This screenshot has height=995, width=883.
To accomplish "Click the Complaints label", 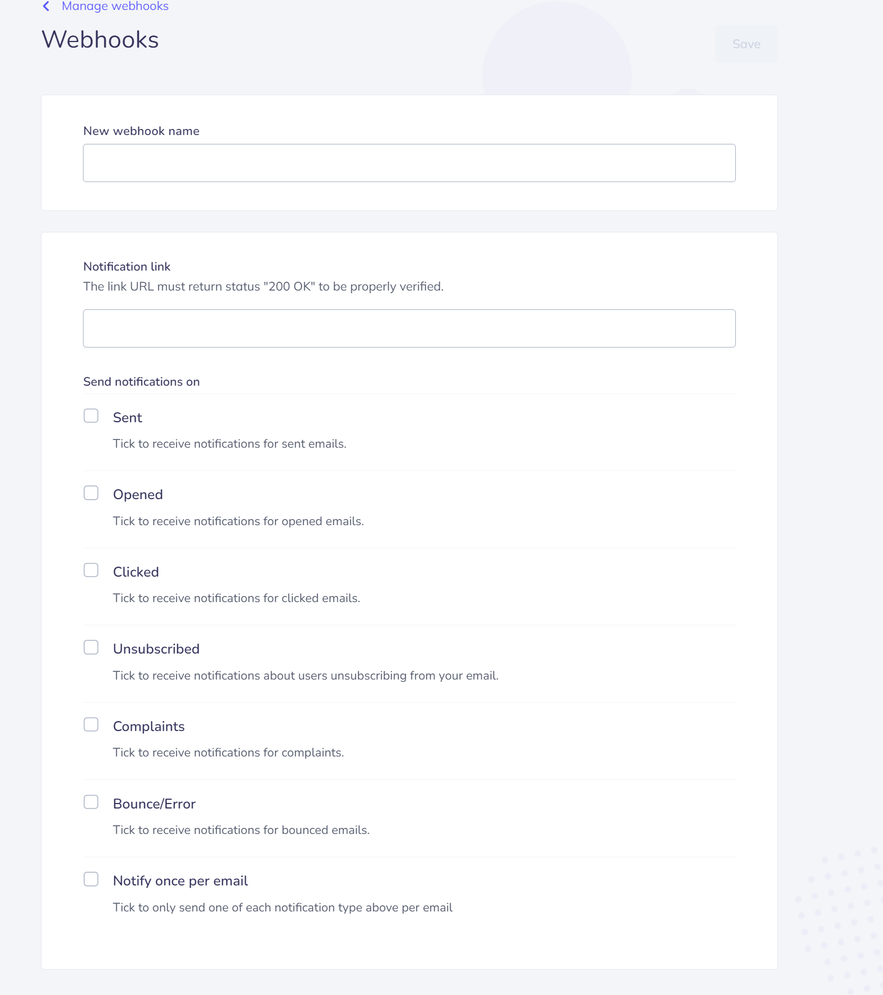I will click(x=149, y=727).
